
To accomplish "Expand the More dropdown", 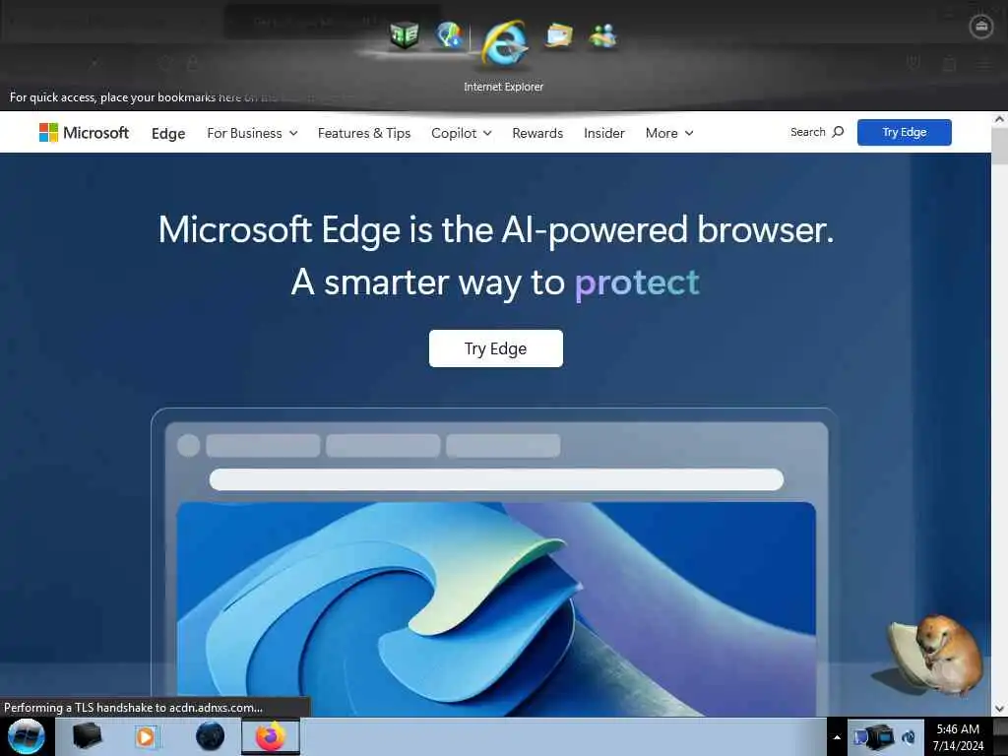I will [669, 133].
